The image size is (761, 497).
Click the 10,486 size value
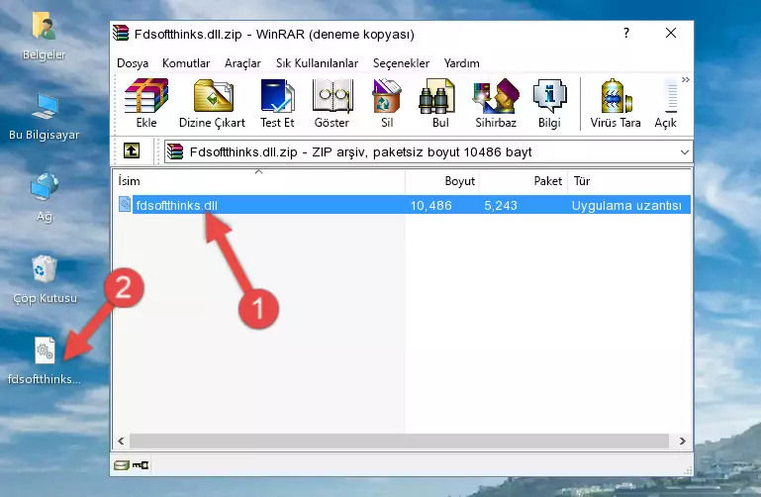[x=431, y=205]
